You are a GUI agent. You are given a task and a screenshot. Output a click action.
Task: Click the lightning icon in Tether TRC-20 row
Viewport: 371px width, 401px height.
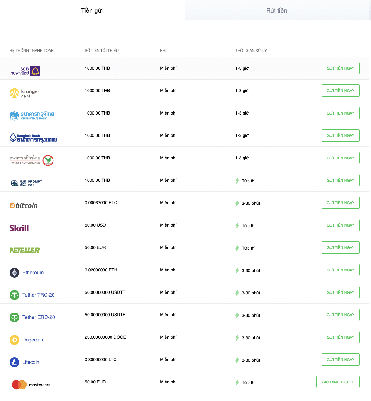[x=237, y=293]
